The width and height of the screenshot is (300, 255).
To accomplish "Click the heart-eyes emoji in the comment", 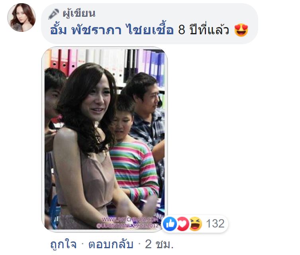I will [241, 30].
